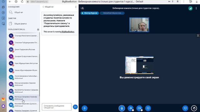Screen dimensions: 200x112
Task: Collapse the Общий чат panel with back chevron
Action: [x=48, y=7]
